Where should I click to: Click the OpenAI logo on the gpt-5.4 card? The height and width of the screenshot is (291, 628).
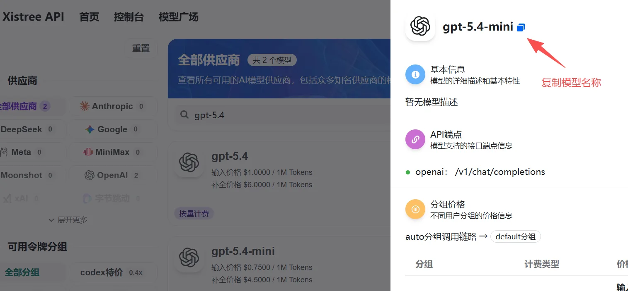click(189, 162)
